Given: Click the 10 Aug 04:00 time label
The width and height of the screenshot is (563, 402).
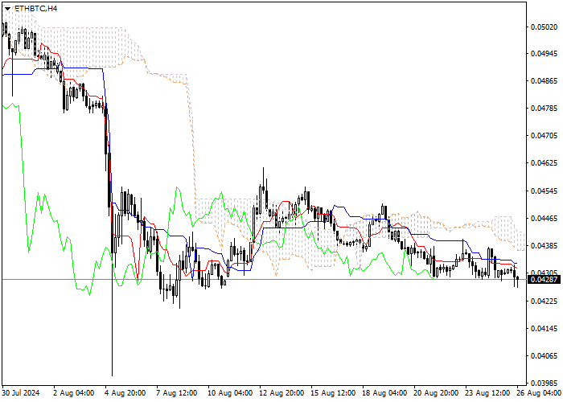Looking at the screenshot, I should coord(230,393).
